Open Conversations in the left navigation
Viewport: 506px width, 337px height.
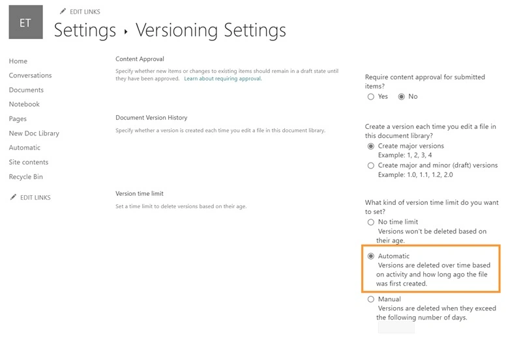pos(31,75)
